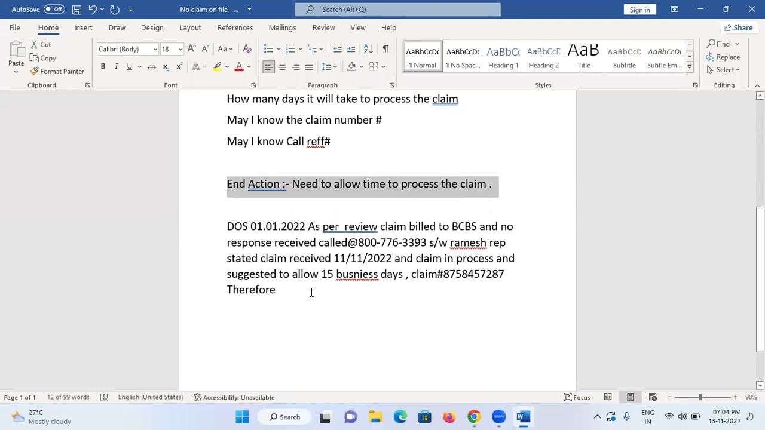The height and width of the screenshot is (430, 765).
Task: Toggle Show/Hide paragraph marks
Action: [385, 49]
